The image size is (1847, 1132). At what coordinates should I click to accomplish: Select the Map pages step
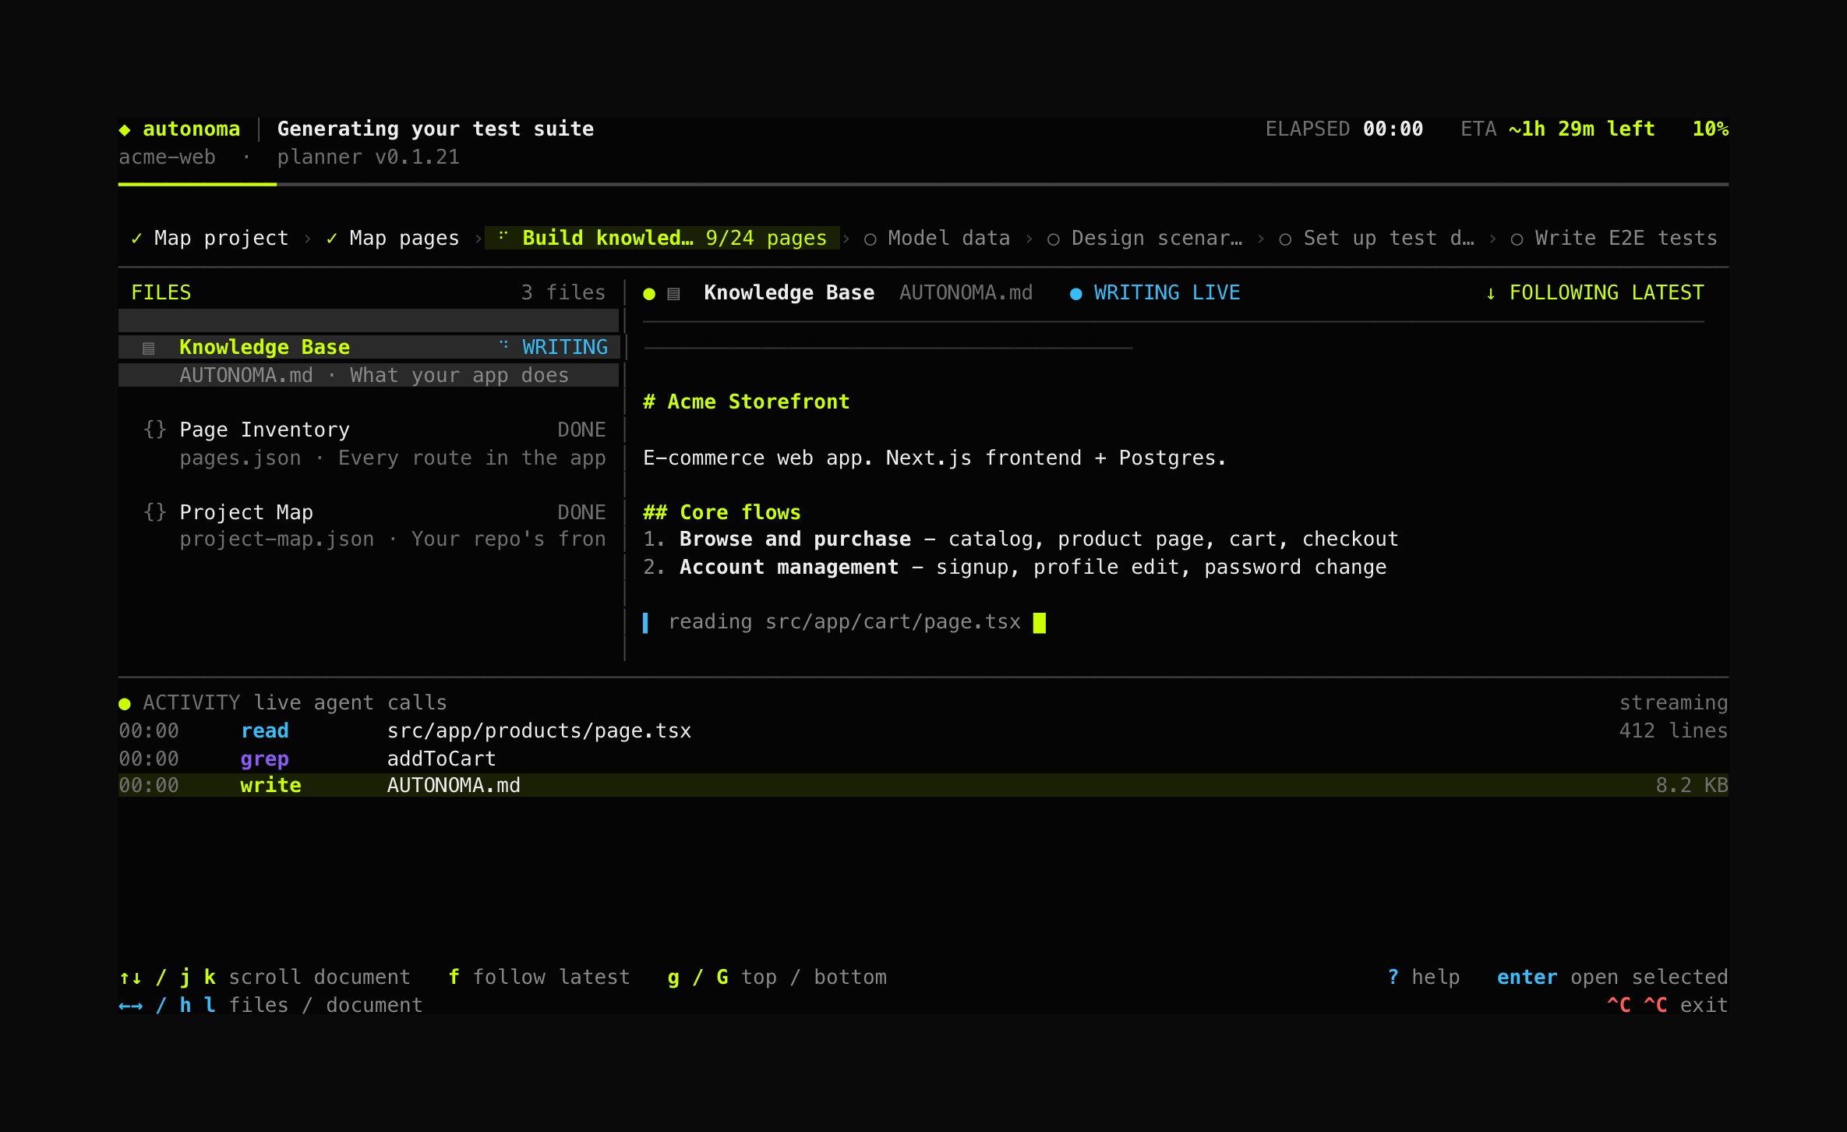point(393,238)
